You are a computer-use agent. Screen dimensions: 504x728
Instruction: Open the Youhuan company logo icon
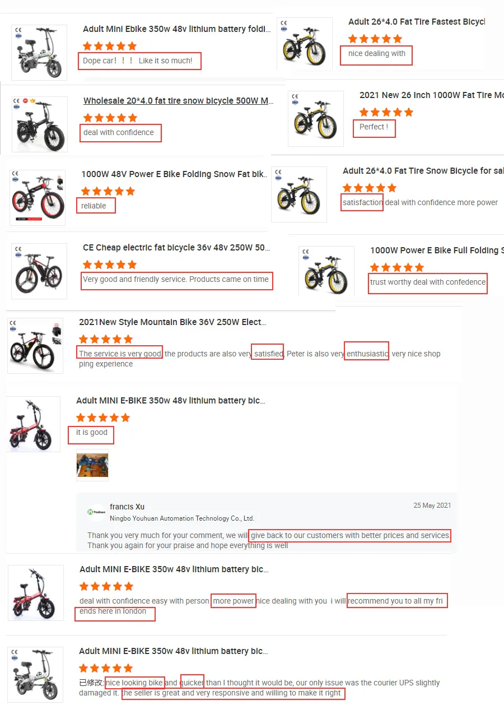pos(96,512)
